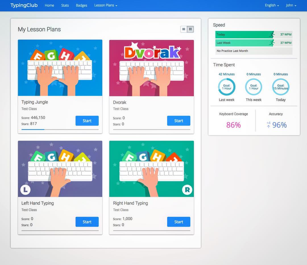Open the Left Hand Typing thumbnail
The image size is (307, 265).
[60, 169]
